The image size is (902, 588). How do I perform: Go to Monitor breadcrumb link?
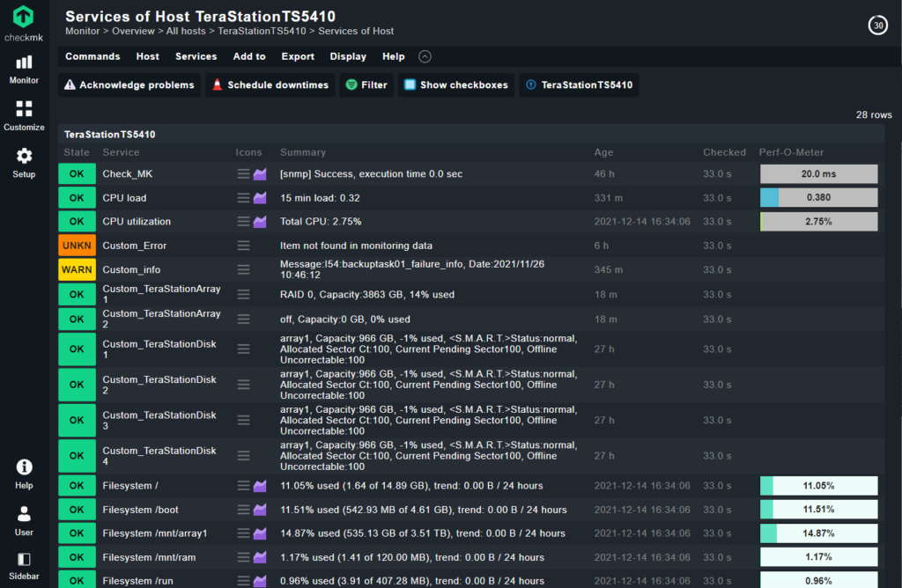pos(82,31)
